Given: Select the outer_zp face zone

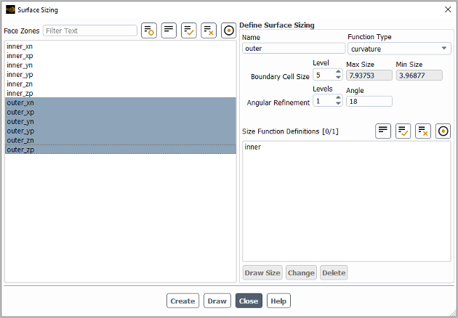Looking at the screenshot, I should [20, 150].
